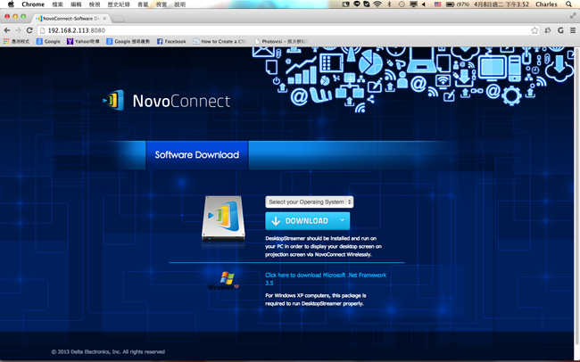Click the browser forward arrow
Image resolution: width=580 pixels, height=362 pixels.
(x=18, y=30)
